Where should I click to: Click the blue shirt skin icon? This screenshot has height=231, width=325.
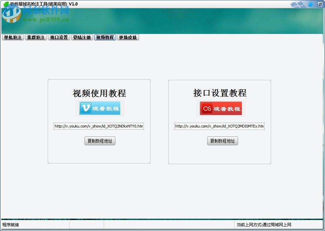(x=310, y=4)
